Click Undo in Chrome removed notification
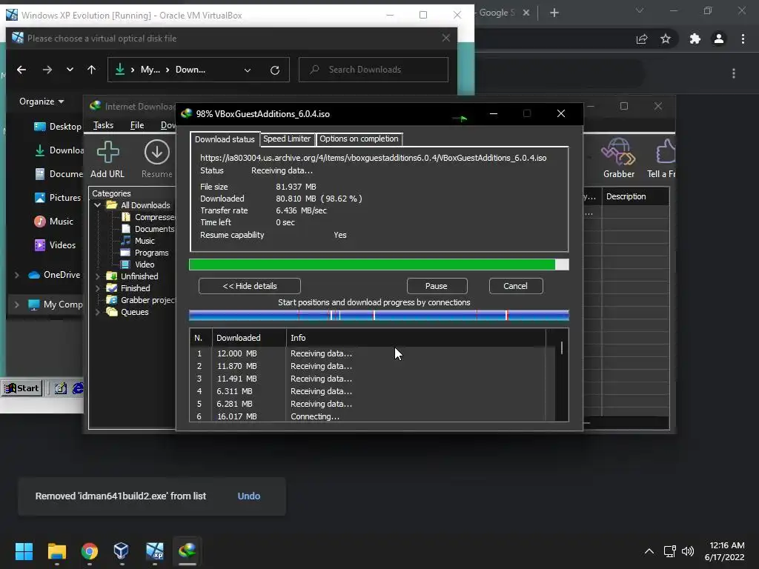 tap(249, 496)
